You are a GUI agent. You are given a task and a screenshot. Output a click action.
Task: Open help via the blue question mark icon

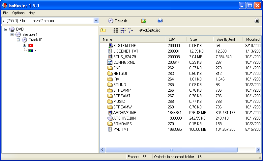pos(160,21)
